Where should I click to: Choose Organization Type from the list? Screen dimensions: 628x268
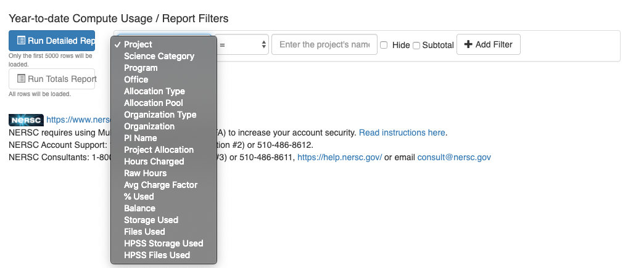click(x=160, y=115)
